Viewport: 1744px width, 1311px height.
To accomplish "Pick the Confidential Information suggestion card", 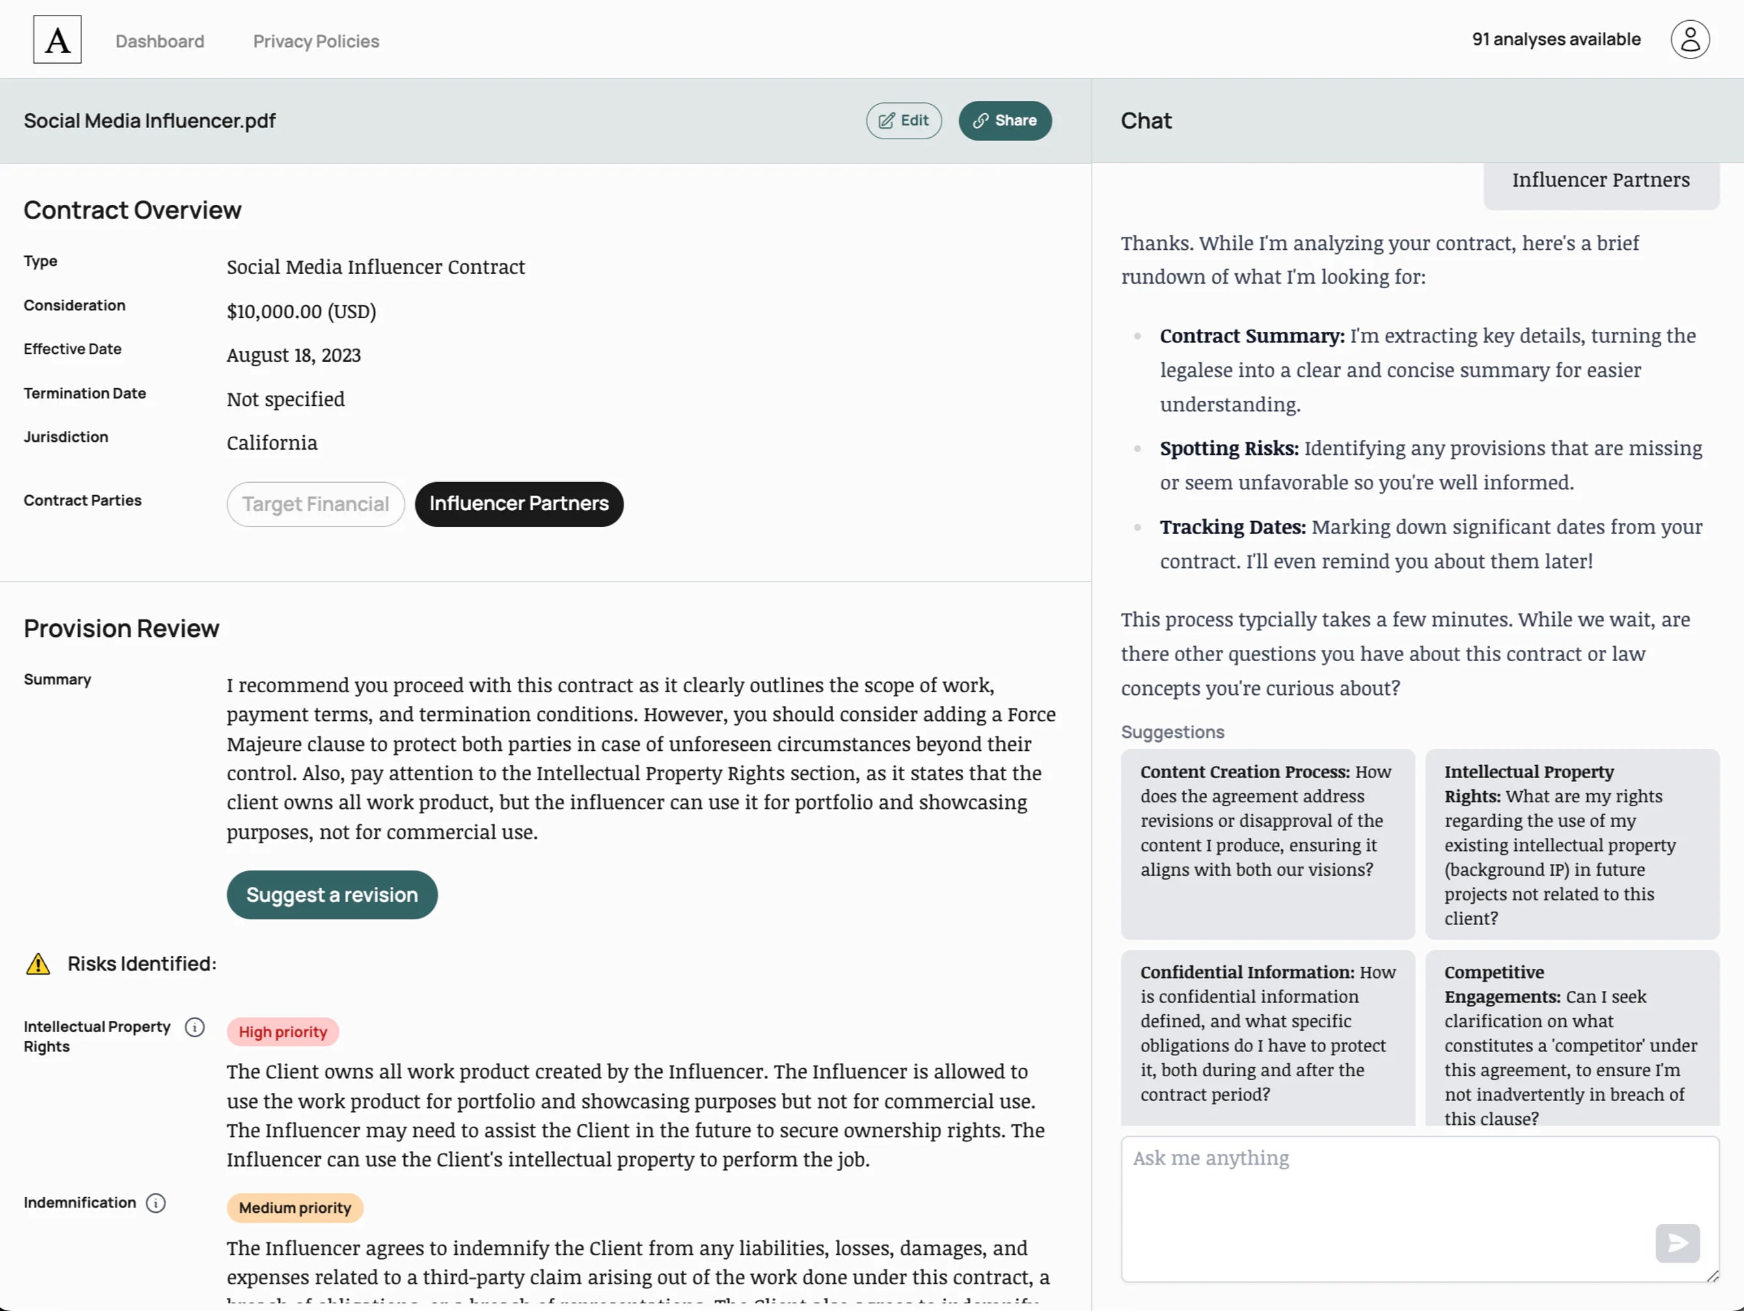I will [1268, 1038].
